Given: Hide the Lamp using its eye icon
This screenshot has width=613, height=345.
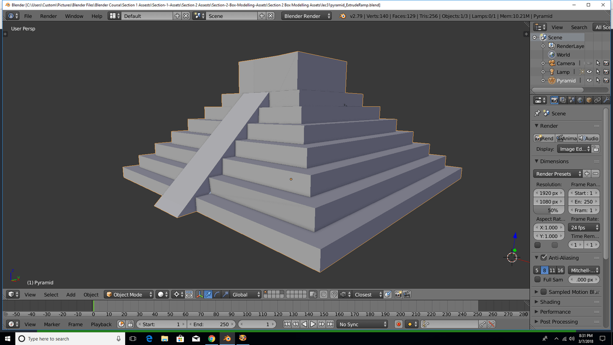Looking at the screenshot, I should (589, 72).
